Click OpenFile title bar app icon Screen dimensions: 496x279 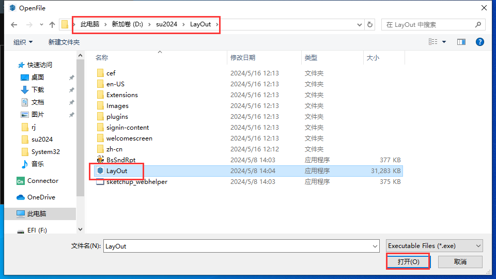click(x=12, y=8)
